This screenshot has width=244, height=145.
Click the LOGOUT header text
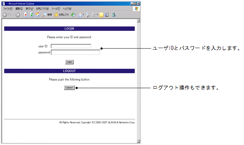[x=69, y=71]
